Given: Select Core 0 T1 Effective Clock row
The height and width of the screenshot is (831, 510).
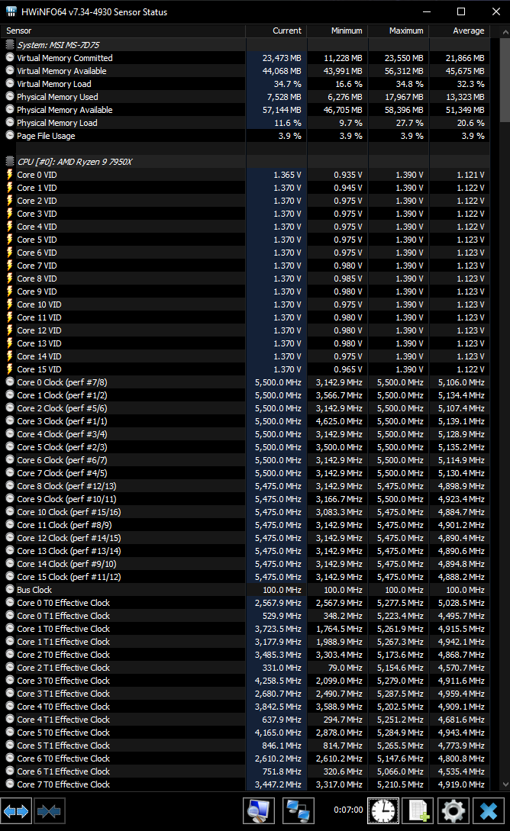Looking at the screenshot, I should pos(245,616).
